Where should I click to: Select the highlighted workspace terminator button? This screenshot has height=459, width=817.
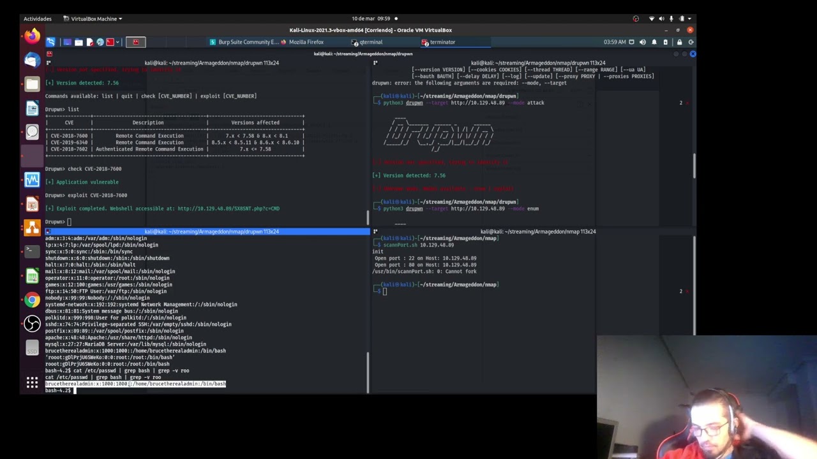pyautogui.click(x=135, y=42)
